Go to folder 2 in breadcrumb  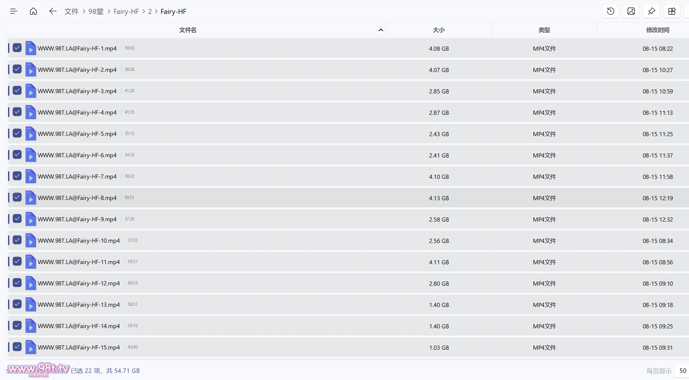pyautogui.click(x=150, y=11)
